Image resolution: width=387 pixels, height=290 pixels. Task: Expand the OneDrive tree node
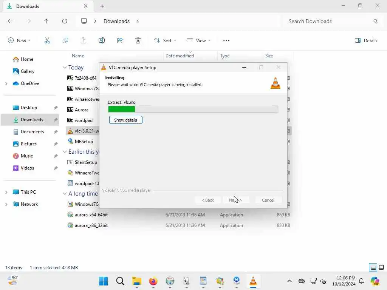coord(6,83)
